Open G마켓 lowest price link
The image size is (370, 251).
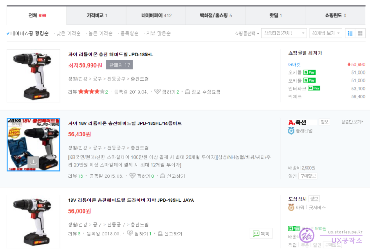point(294,64)
